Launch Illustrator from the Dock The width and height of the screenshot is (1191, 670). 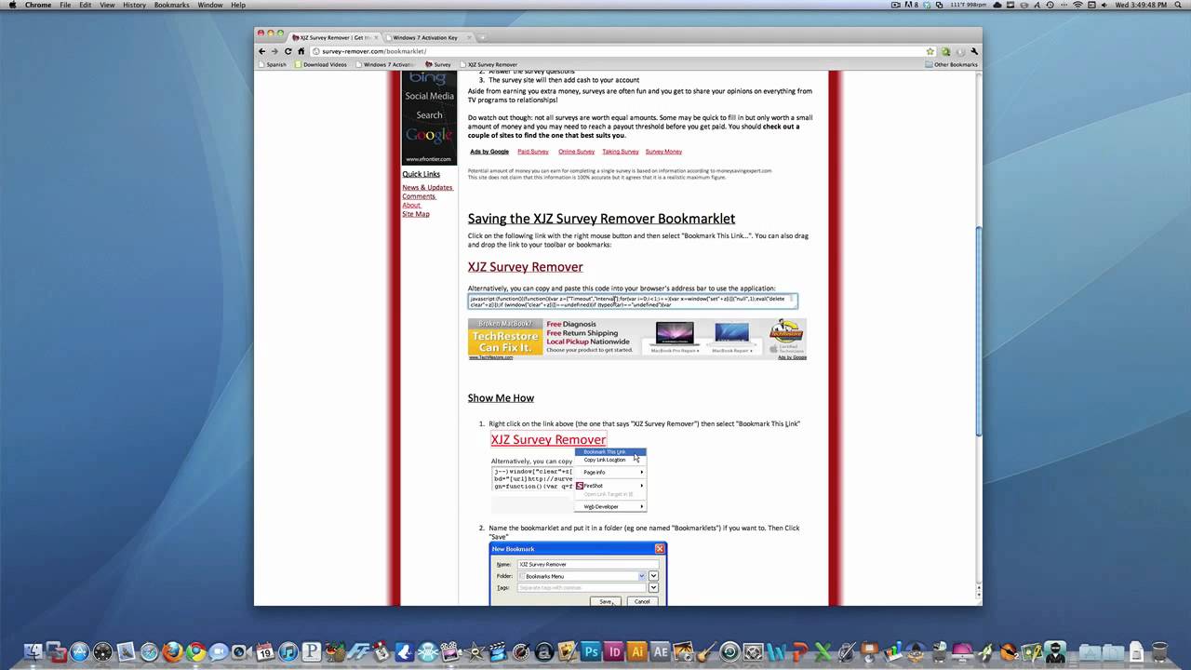(x=637, y=652)
